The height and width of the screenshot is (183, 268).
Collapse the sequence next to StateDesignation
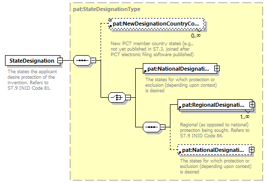pyautogui.click(x=93, y=60)
